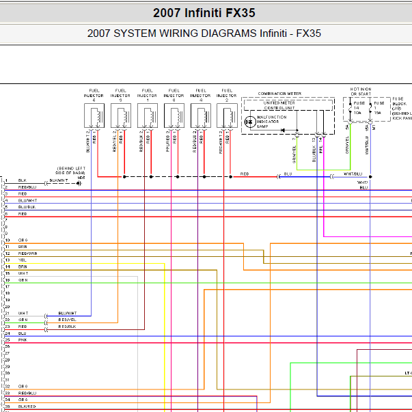Click the 'ORG' label at pin 10
The width and height of the screenshot is (412, 412).
[x=23, y=240]
